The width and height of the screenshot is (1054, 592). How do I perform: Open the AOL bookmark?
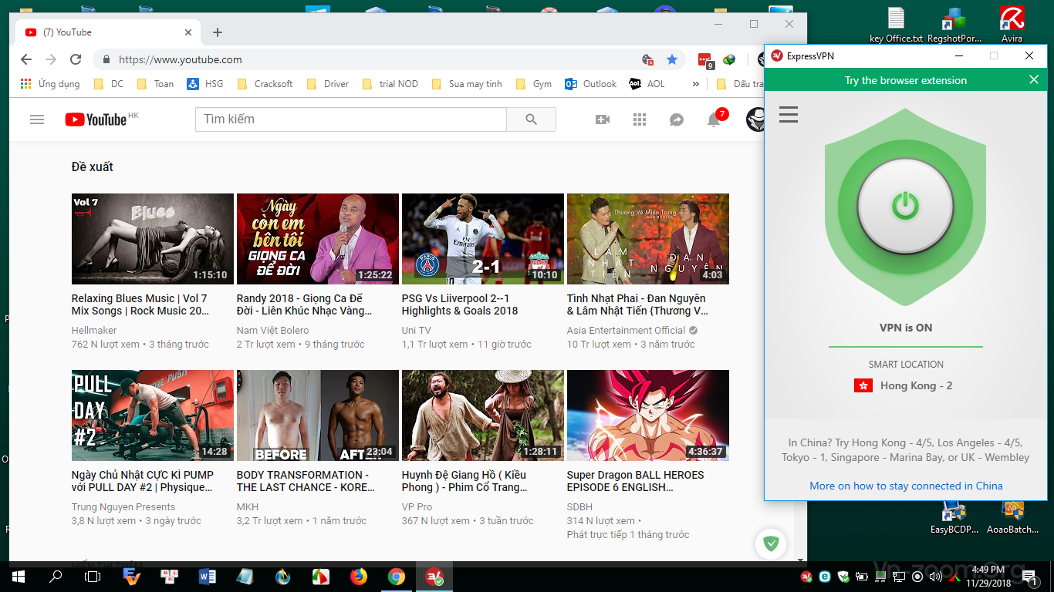click(x=647, y=84)
